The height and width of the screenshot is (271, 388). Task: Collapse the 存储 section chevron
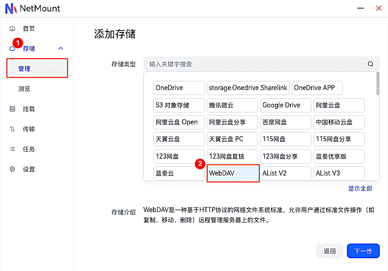(61, 48)
